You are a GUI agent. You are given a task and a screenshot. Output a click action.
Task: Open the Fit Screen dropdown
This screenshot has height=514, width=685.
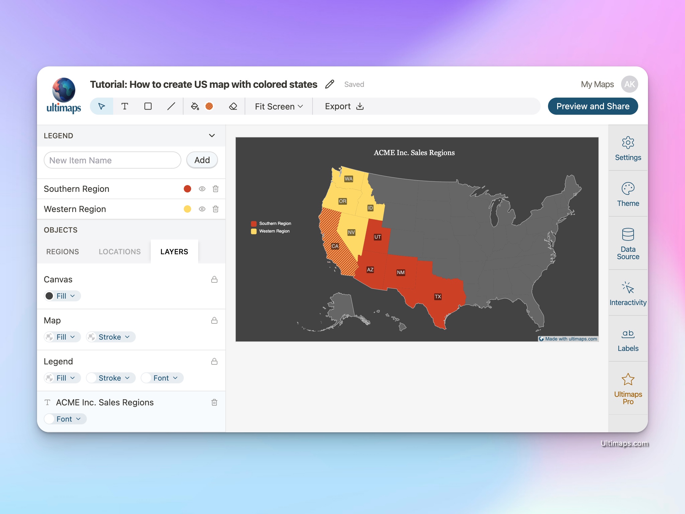(278, 106)
